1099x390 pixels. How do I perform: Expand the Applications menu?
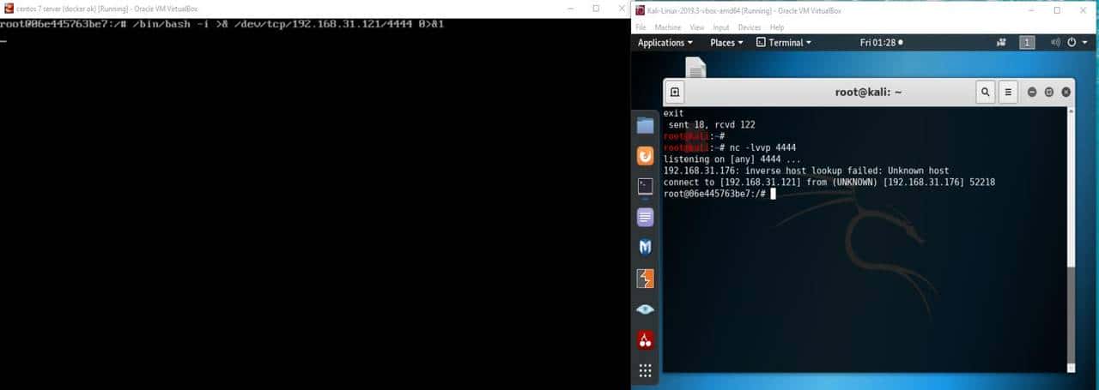[665, 43]
